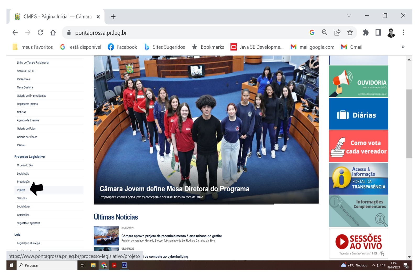The height and width of the screenshot is (279, 419).
Task: Open the Ouvidoria banner
Action: (x=358, y=81)
